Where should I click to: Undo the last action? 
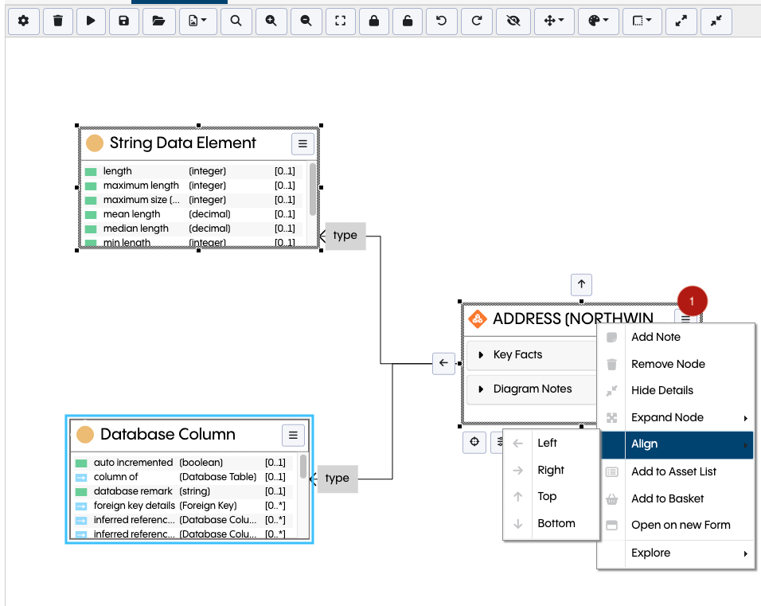click(x=441, y=22)
